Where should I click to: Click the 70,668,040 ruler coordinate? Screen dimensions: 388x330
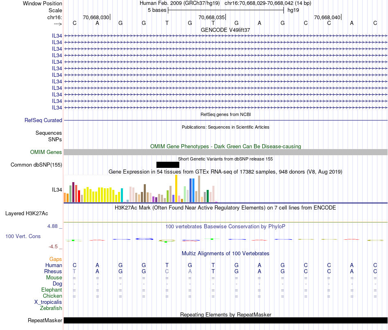point(327,17)
